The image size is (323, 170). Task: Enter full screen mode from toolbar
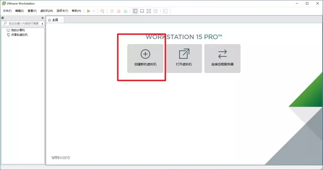point(149,11)
